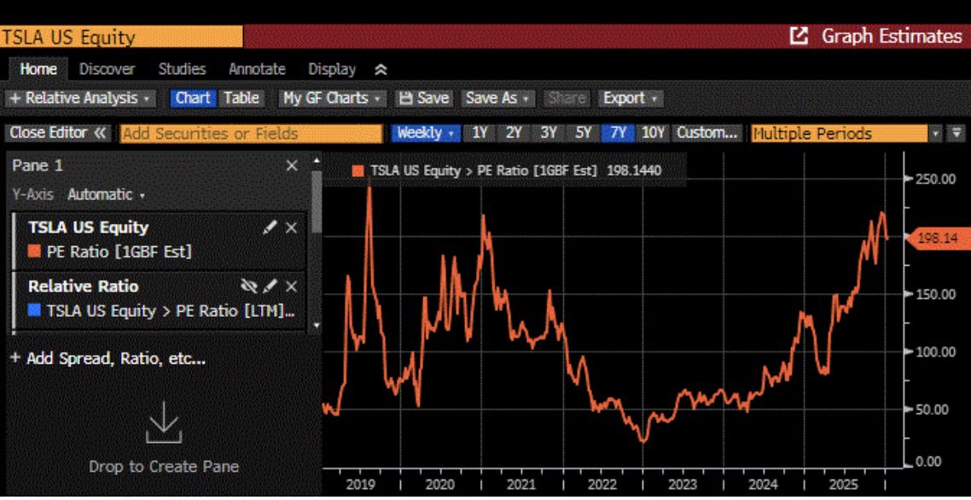Click the Graph Estimates title text
This screenshot has width=971, height=500.
tap(891, 36)
